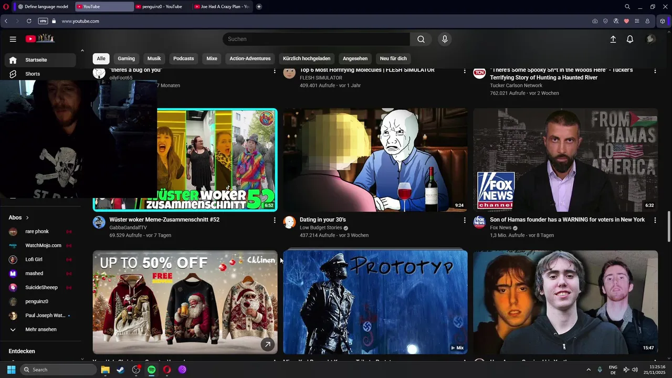Screen dimensions: 672x378
Task: Select the Gaming filter chip
Action: tap(126, 59)
